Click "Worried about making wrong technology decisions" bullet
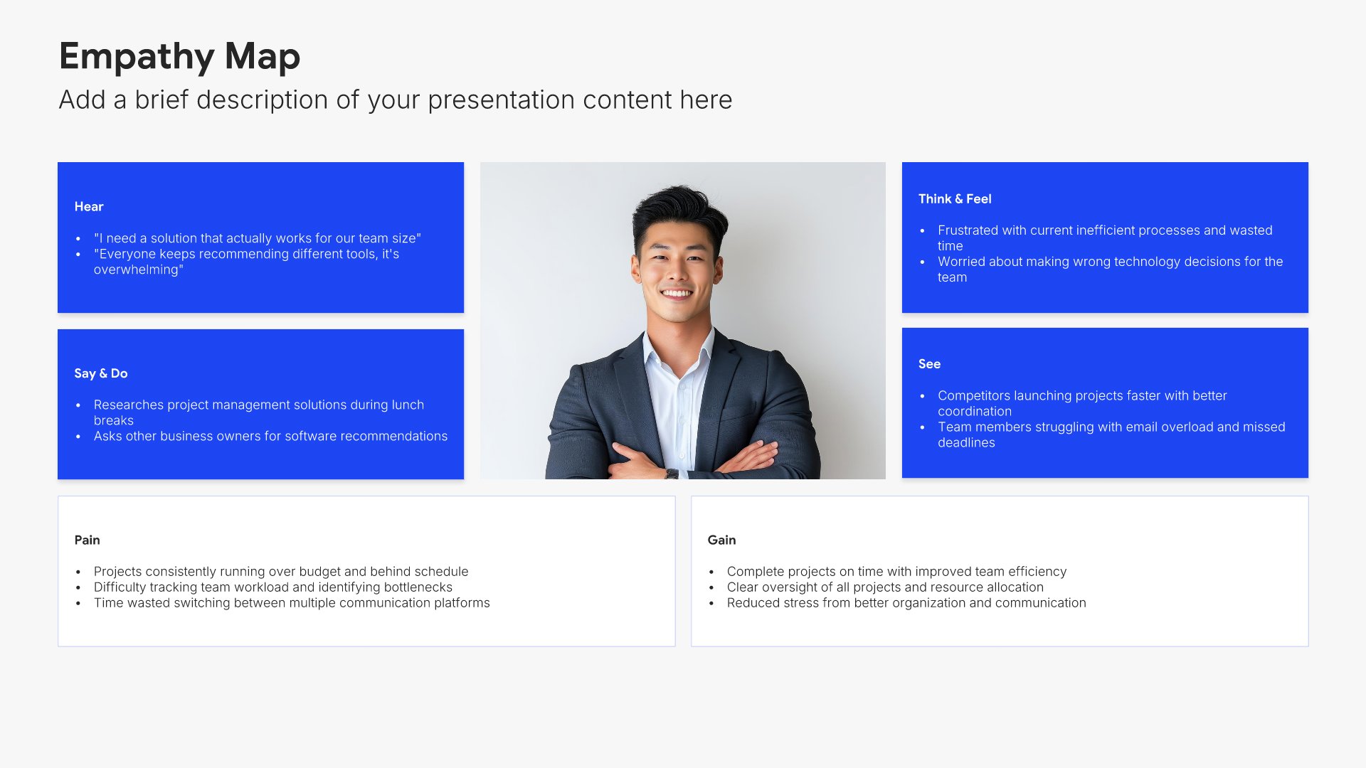This screenshot has width=1366, height=768. point(1110,270)
